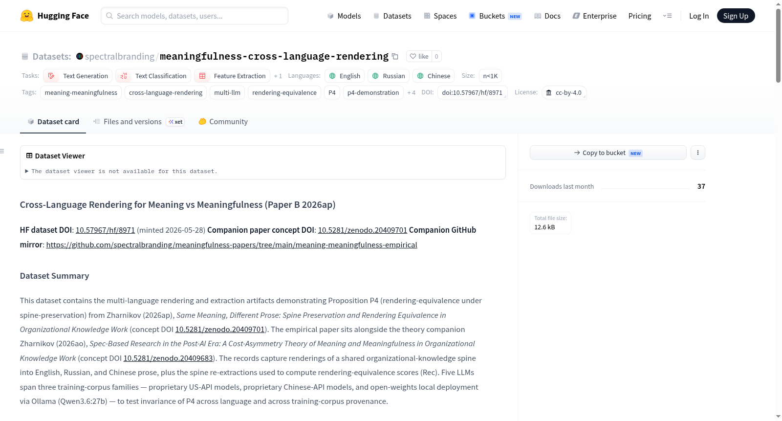782x421 pixels.
Task: Open Docs in the top navigation
Action: tap(547, 16)
